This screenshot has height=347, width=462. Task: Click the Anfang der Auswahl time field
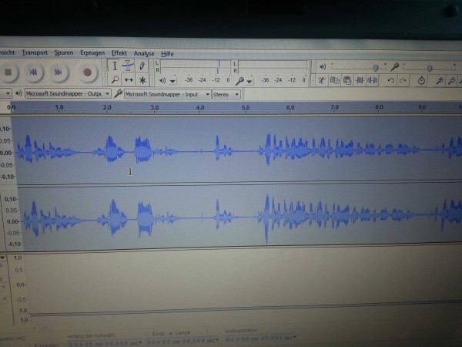pyautogui.click(x=103, y=343)
